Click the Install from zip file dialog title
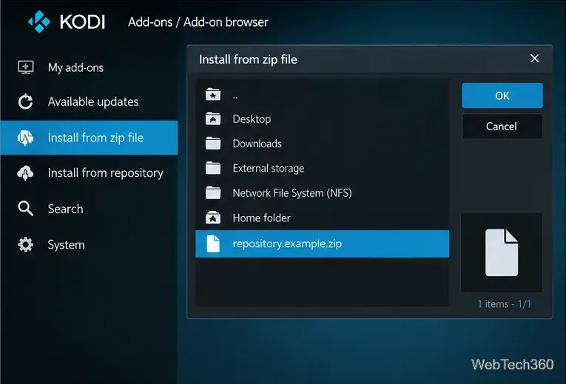The height and width of the screenshot is (384, 566). click(x=248, y=59)
